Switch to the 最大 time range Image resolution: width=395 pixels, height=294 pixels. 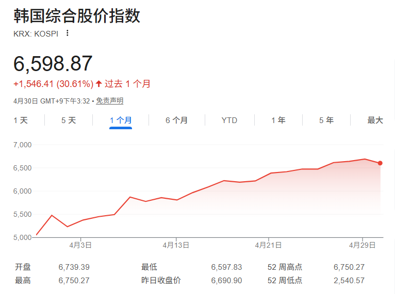click(375, 120)
